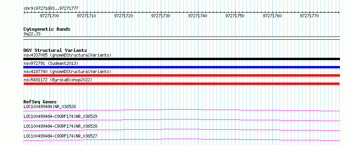Click ruler position 97271760

coord(272,16)
